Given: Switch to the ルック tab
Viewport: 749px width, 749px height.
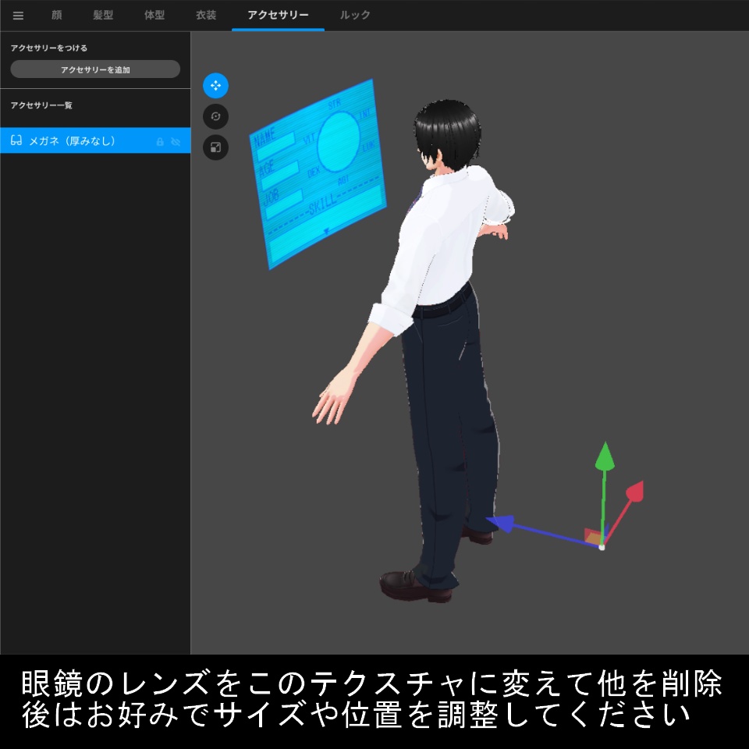Looking at the screenshot, I should coord(357,14).
